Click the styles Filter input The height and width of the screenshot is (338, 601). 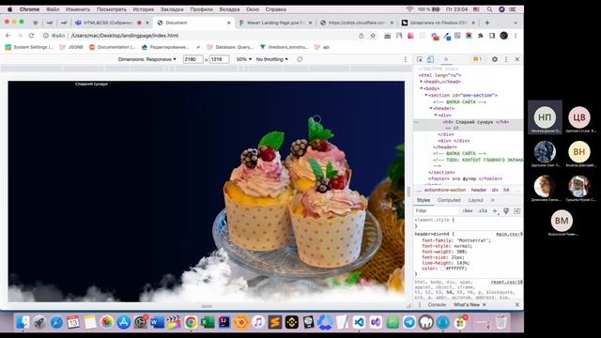[437, 210]
